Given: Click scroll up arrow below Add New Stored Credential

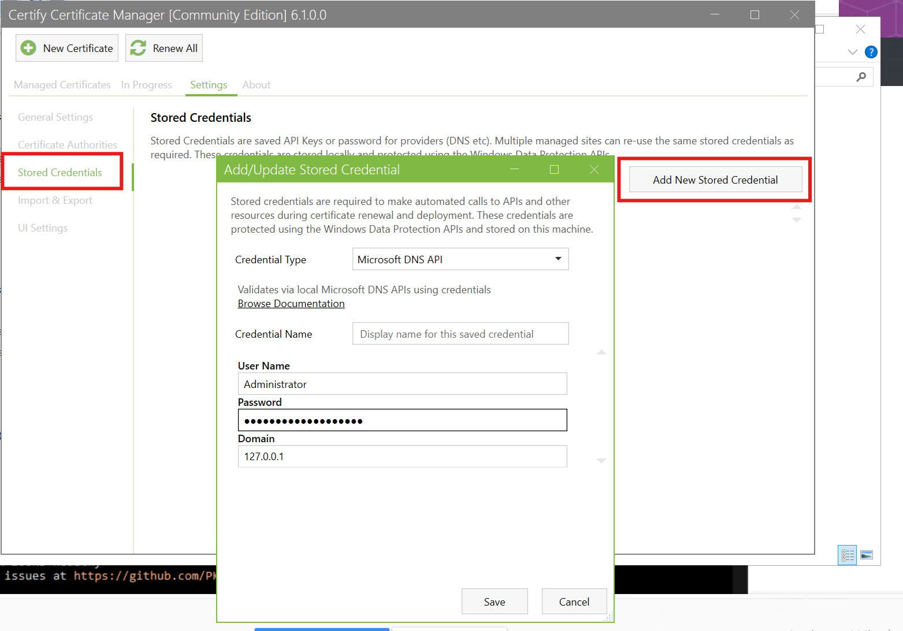Looking at the screenshot, I should [797, 207].
